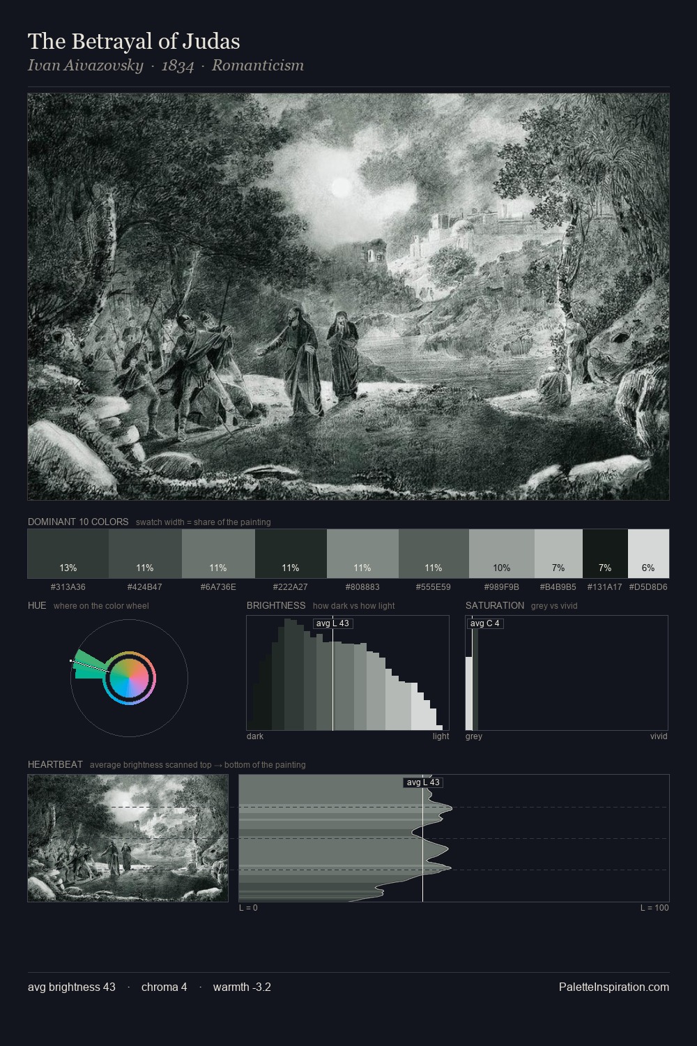This screenshot has height=1046, width=697.
Task: Click the '#989F9B' hex code text
Action: 502,587
